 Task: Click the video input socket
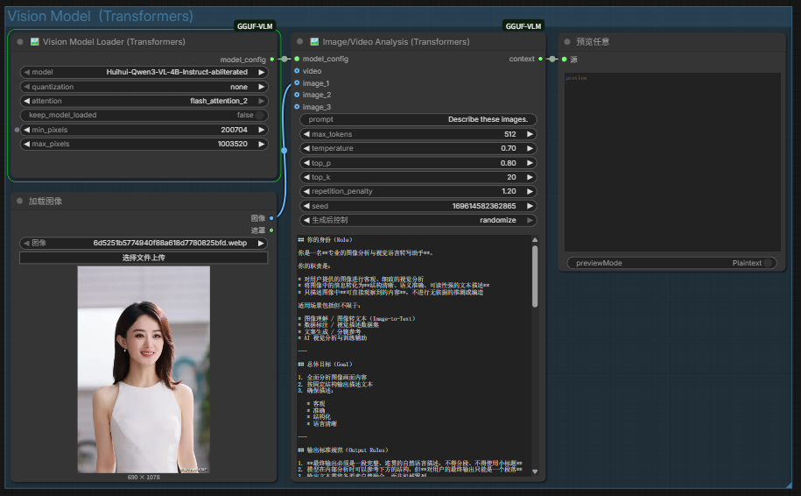pyautogui.click(x=297, y=71)
